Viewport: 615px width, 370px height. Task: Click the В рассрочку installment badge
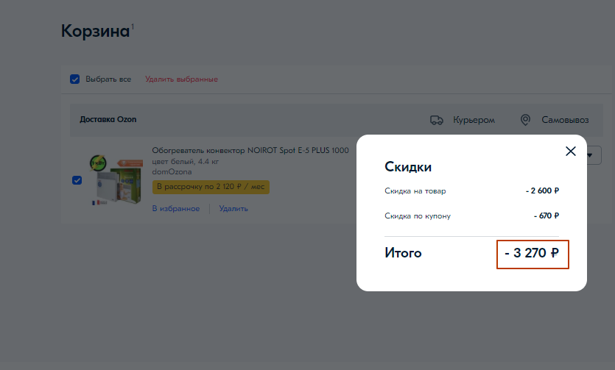[x=211, y=187]
